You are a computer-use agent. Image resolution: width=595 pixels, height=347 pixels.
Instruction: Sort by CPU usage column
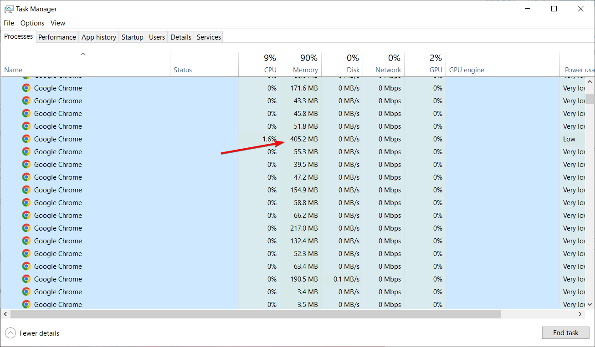click(259, 64)
